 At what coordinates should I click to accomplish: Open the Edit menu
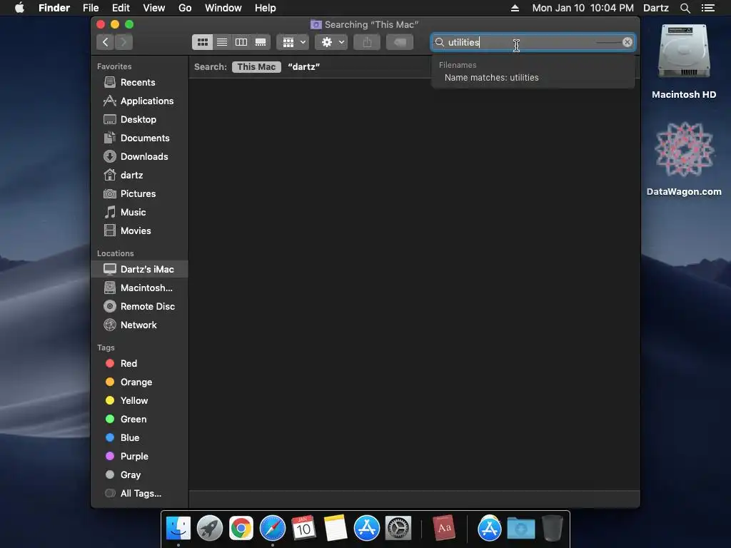(121, 8)
